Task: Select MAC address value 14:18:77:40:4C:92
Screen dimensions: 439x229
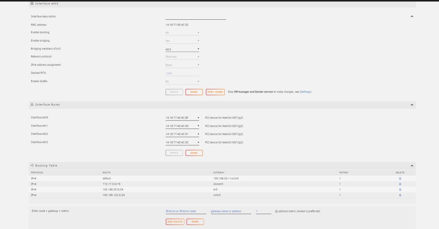Action: pos(177,25)
